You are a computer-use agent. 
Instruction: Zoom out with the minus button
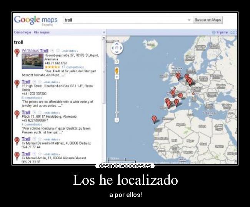coord(117,120)
